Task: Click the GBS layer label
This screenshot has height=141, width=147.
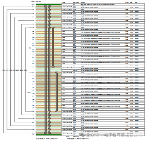Action: coord(33,135)
